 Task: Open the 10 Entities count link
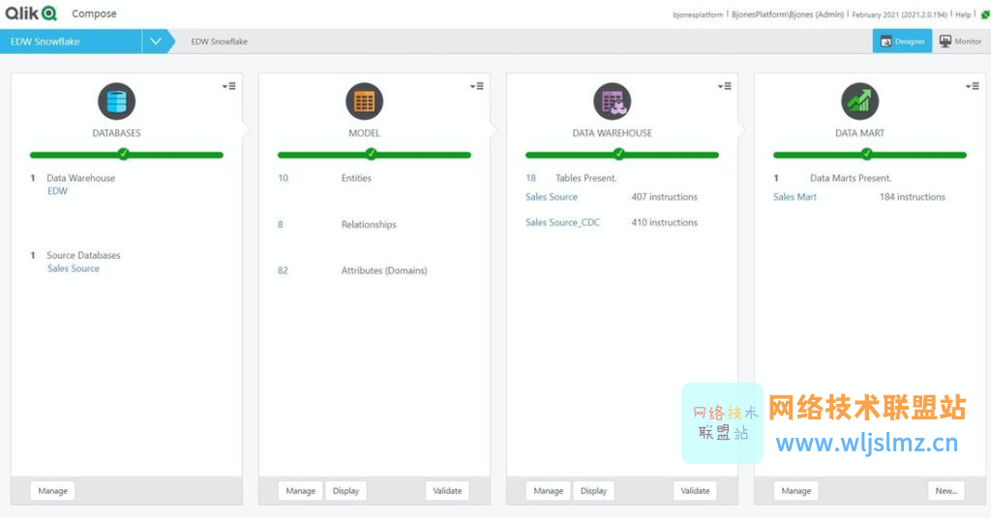[284, 178]
